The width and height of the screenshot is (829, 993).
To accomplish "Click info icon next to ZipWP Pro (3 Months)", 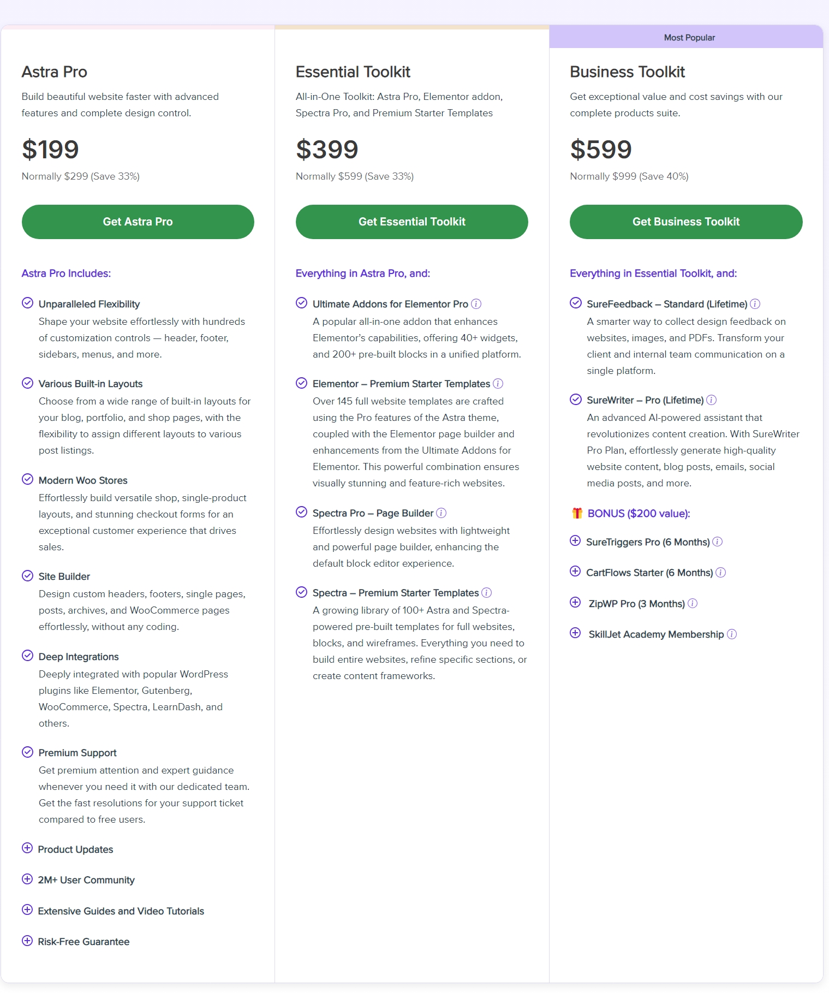I will (x=693, y=604).
